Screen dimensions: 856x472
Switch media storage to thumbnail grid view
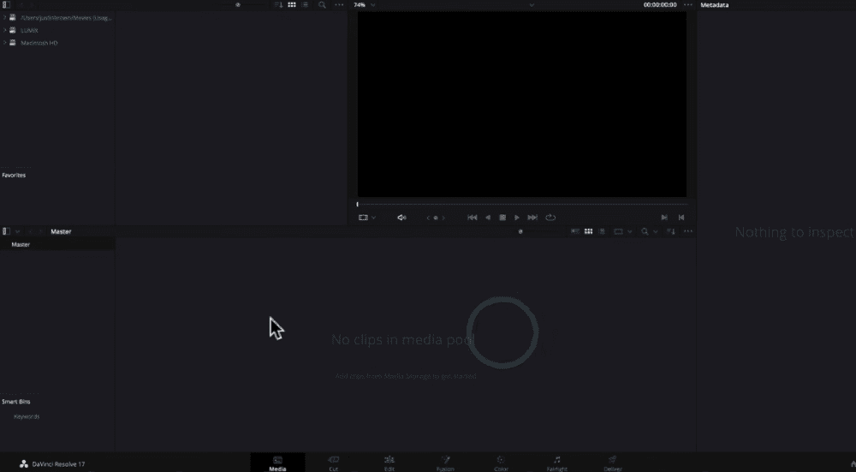(291, 5)
